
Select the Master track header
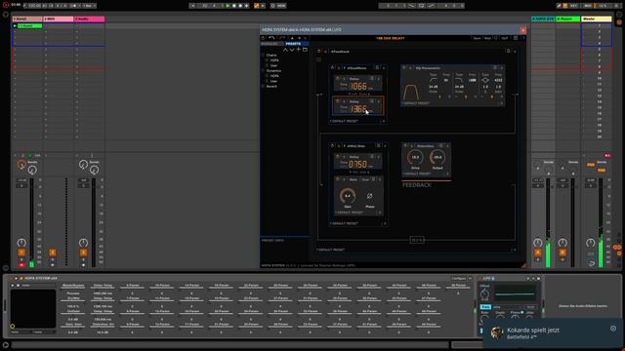point(597,19)
